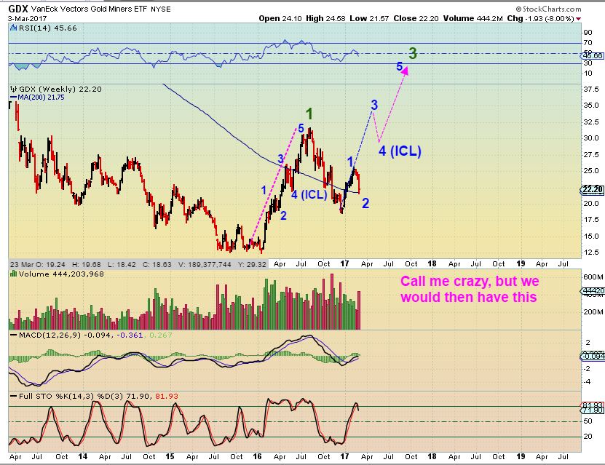Click the GDX (Weekly) candlestick legend icon
The height and width of the screenshot is (465, 605).
[14, 89]
